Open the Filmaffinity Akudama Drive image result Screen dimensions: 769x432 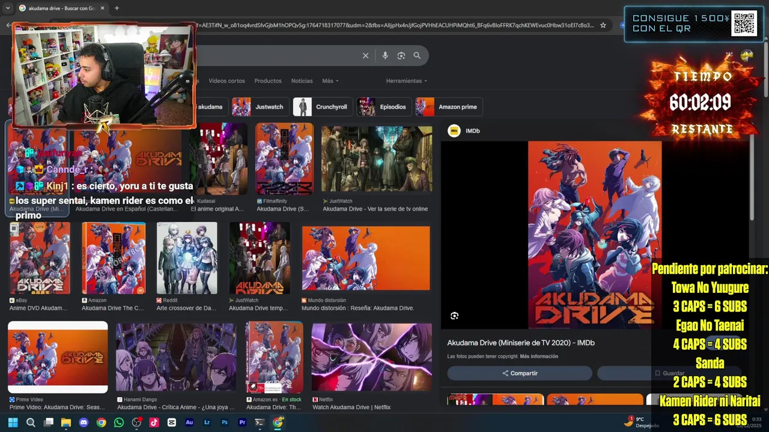[x=284, y=167]
